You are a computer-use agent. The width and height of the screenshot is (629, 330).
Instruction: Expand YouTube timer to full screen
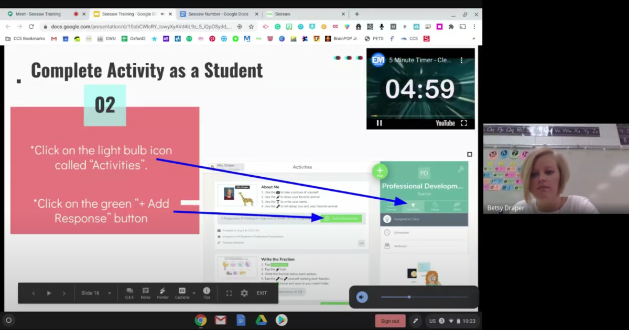pos(464,123)
